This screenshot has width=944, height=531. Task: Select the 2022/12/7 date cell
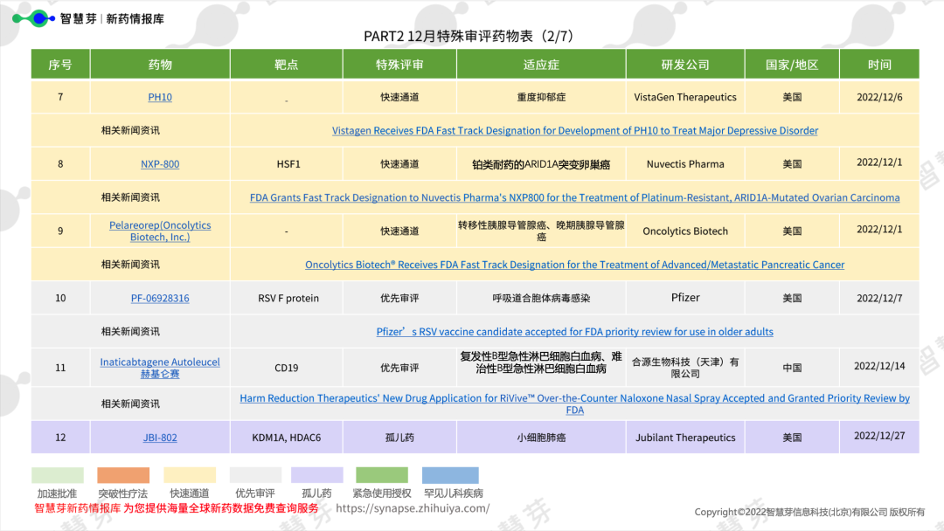click(879, 298)
